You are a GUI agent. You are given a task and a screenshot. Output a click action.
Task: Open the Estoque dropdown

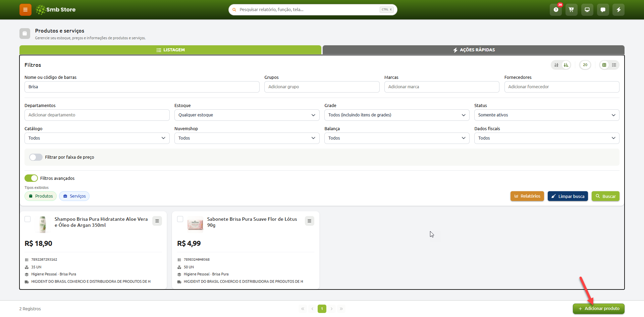pos(247,115)
